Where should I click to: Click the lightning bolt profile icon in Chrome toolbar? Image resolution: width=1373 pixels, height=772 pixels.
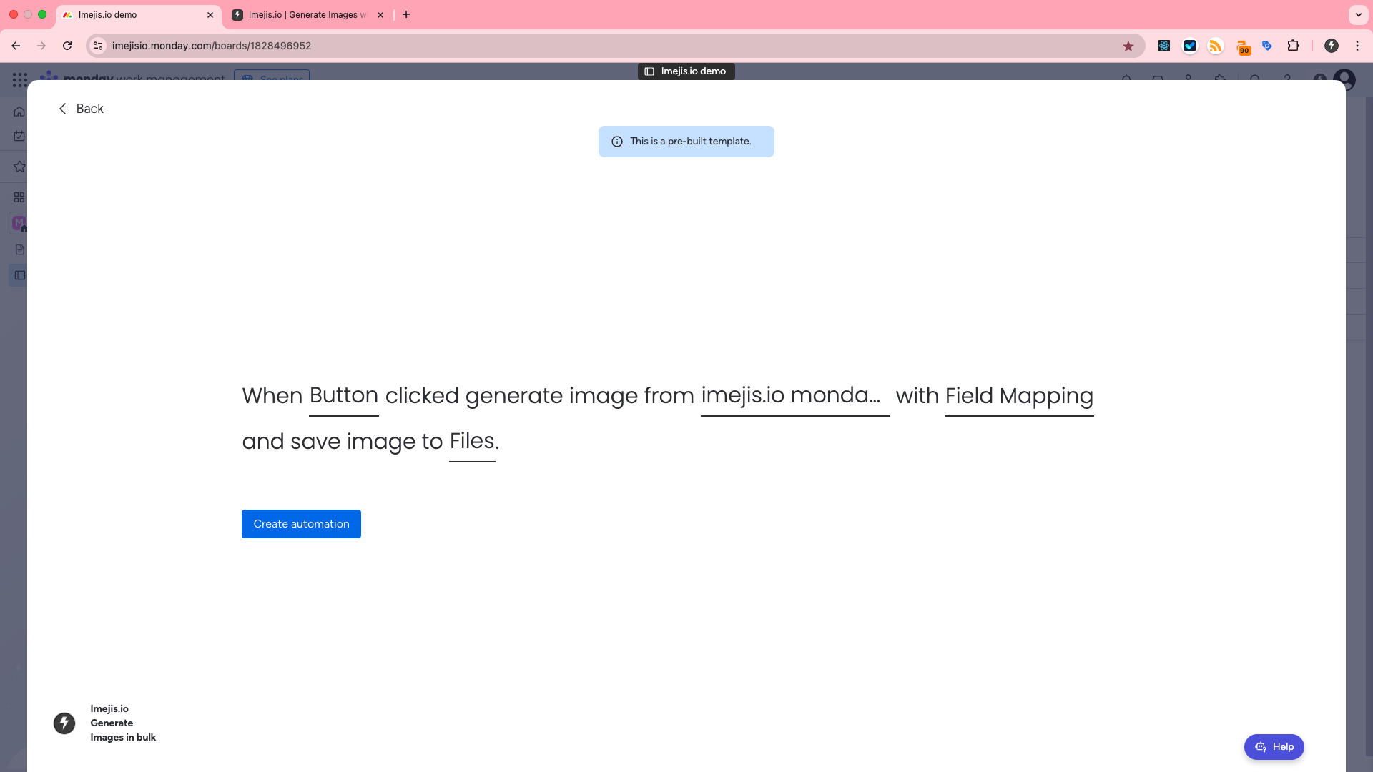[x=1332, y=46]
